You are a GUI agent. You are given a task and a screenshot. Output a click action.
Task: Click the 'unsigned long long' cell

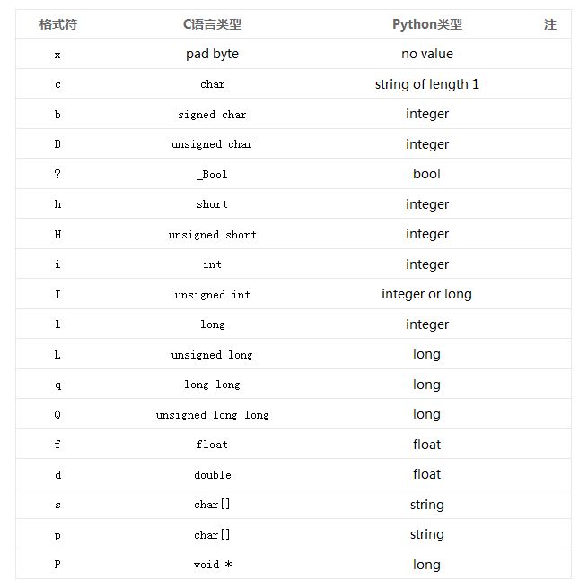212,415
